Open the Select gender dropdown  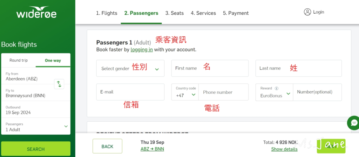[x=130, y=69]
